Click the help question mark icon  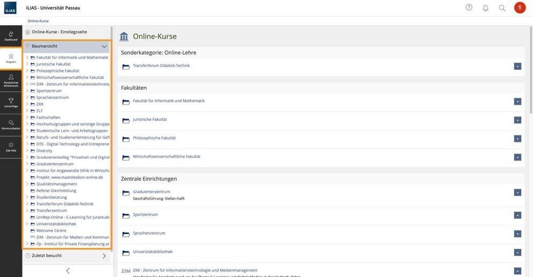tap(469, 8)
